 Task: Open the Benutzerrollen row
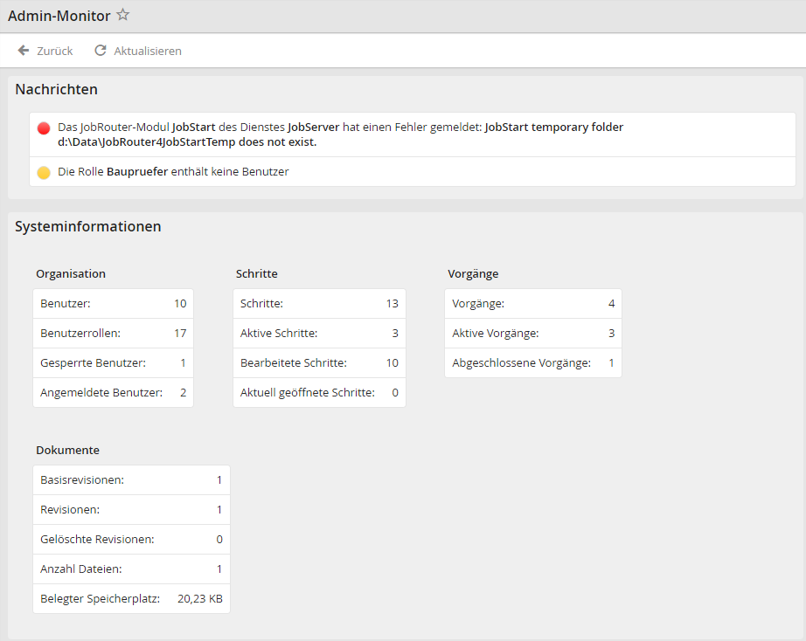pyautogui.click(x=113, y=334)
